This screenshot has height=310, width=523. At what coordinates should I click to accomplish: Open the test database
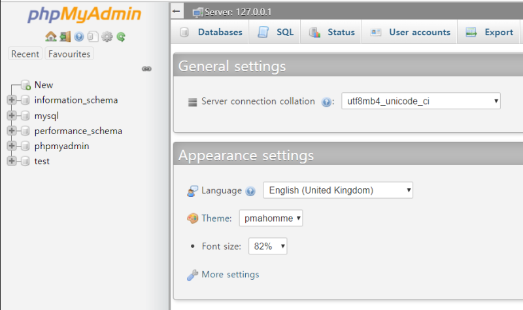[x=42, y=161]
